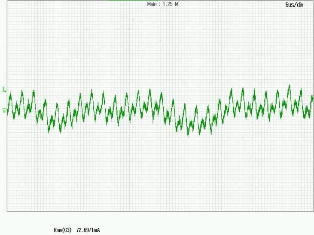Click the first tall peak beside L marker

tap(10, 92)
